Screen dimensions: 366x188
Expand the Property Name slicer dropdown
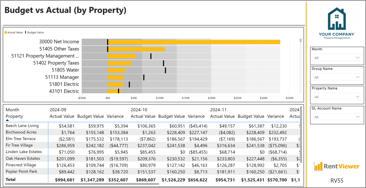pos(337,97)
